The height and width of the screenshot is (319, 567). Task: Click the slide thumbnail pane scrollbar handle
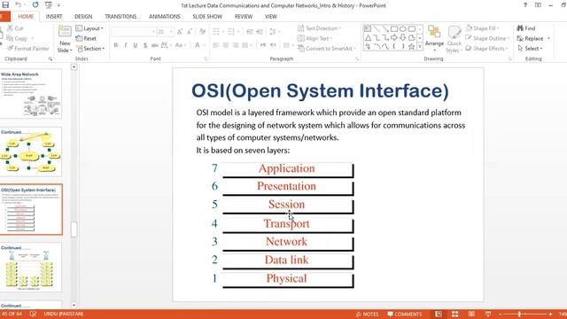tap(74, 229)
